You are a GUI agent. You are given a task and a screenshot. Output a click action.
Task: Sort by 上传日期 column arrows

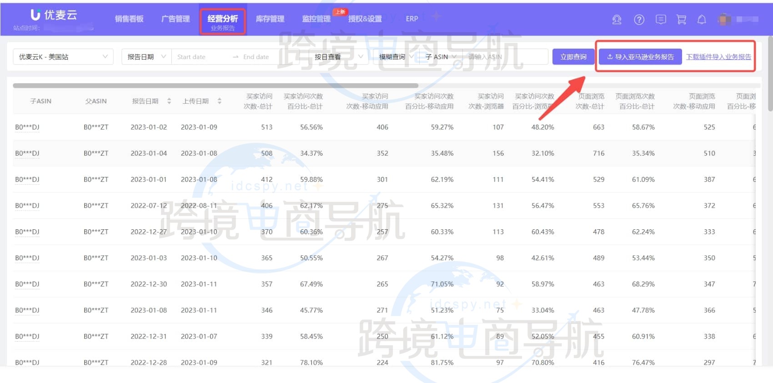[220, 101]
